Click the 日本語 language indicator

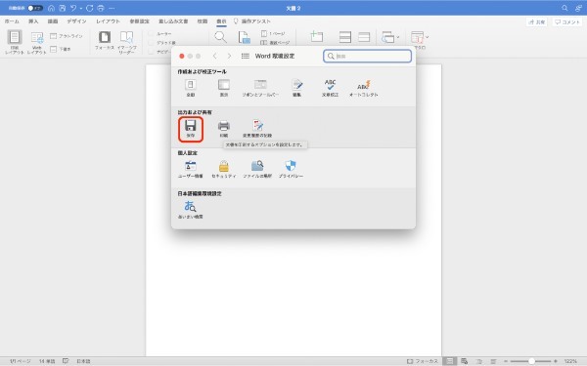pyautogui.click(x=83, y=361)
